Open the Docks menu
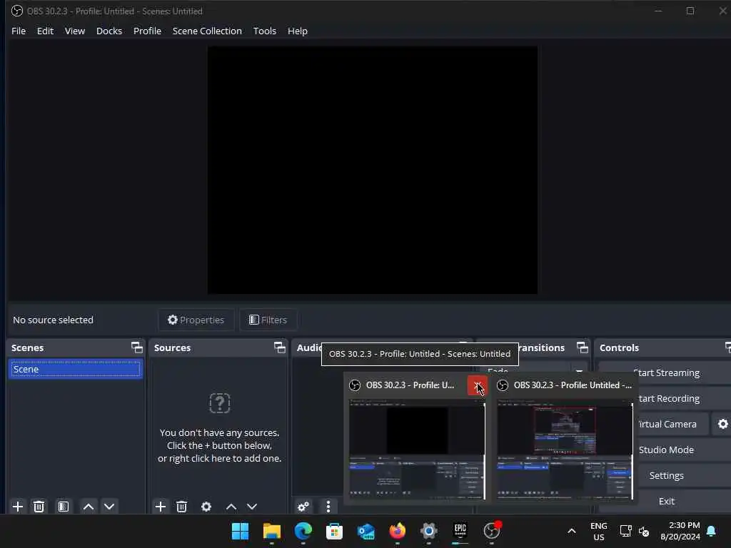The image size is (731, 548). [x=109, y=31]
